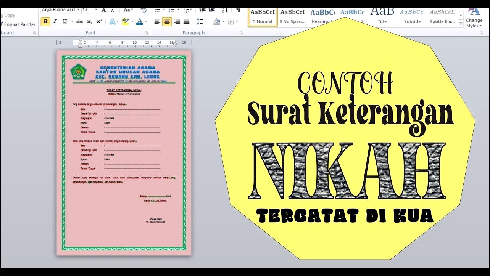Activate the Format Painter tool
The image size is (490, 276).
(18, 24)
